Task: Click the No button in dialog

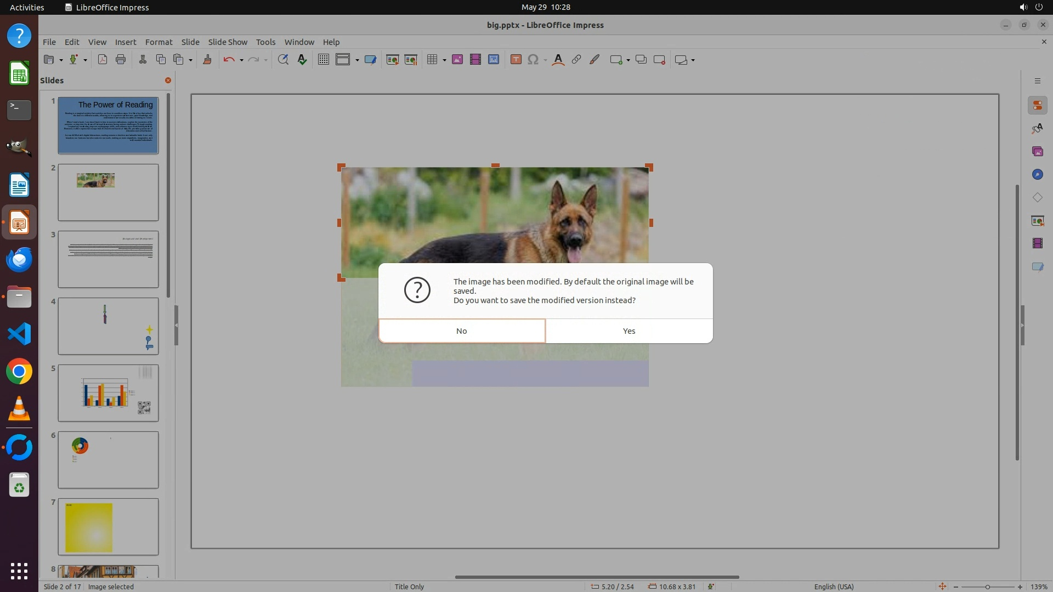Action: click(461, 331)
